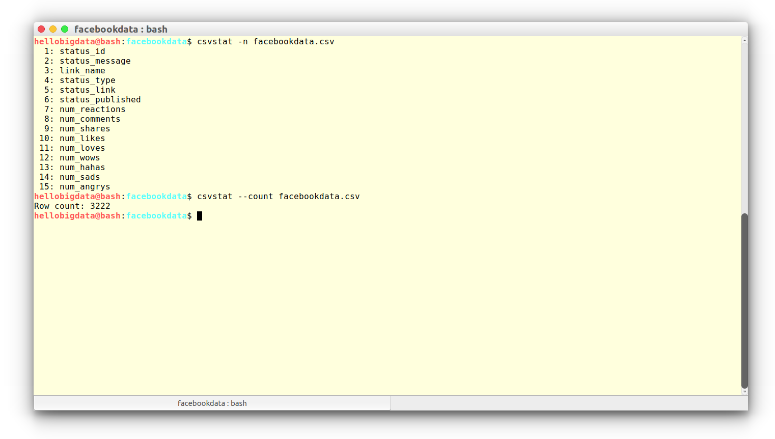Image resolution: width=775 pixels, height=439 pixels.
Task: Click the 'status_published' column name
Action: pyautogui.click(x=100, y=100)
